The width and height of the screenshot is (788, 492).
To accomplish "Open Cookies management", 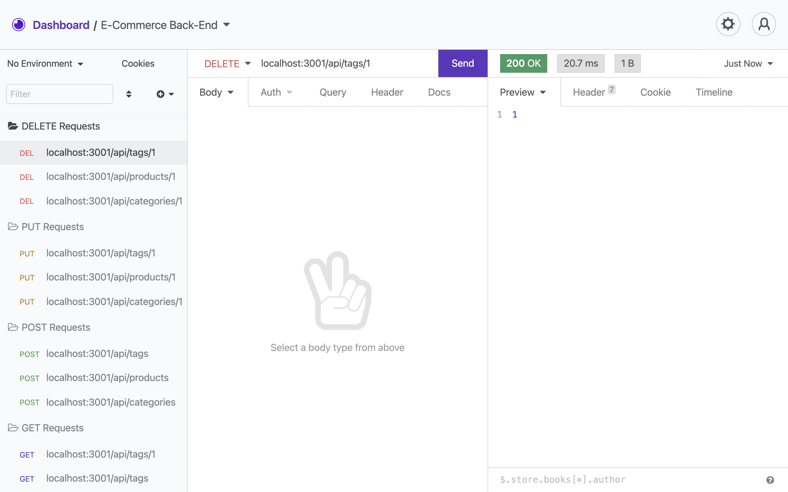I will (138, 63).
